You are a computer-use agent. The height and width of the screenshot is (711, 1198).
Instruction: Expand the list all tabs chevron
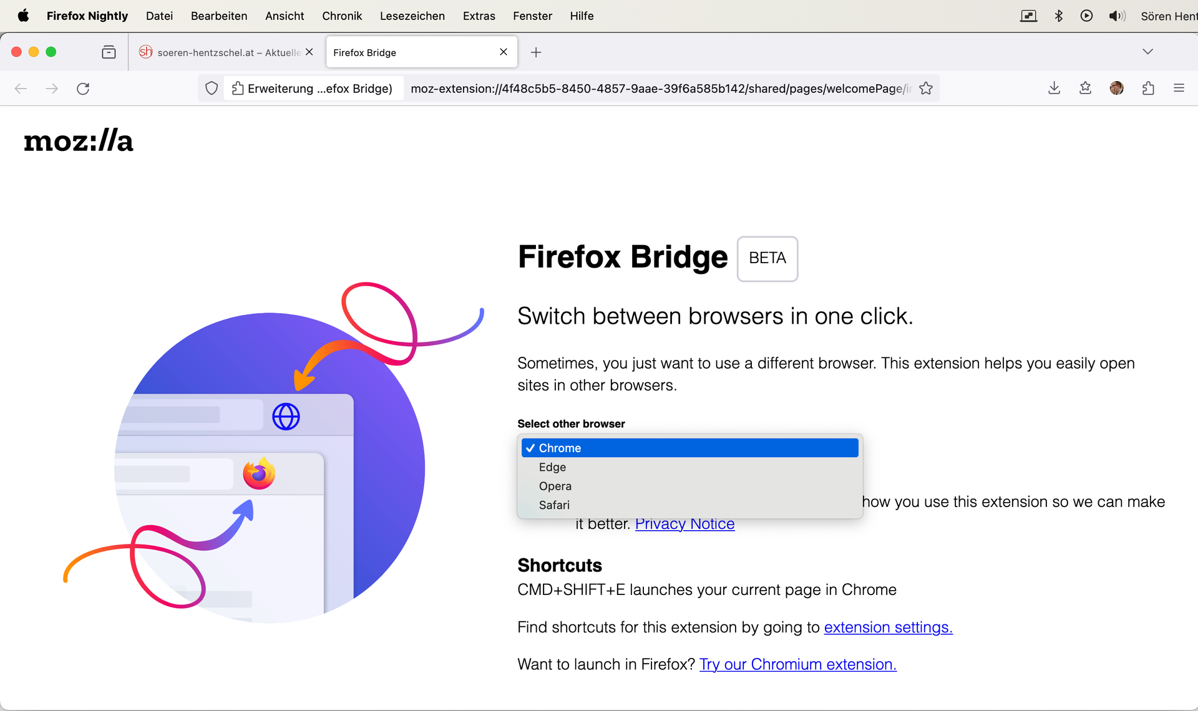pos(1147,52)
